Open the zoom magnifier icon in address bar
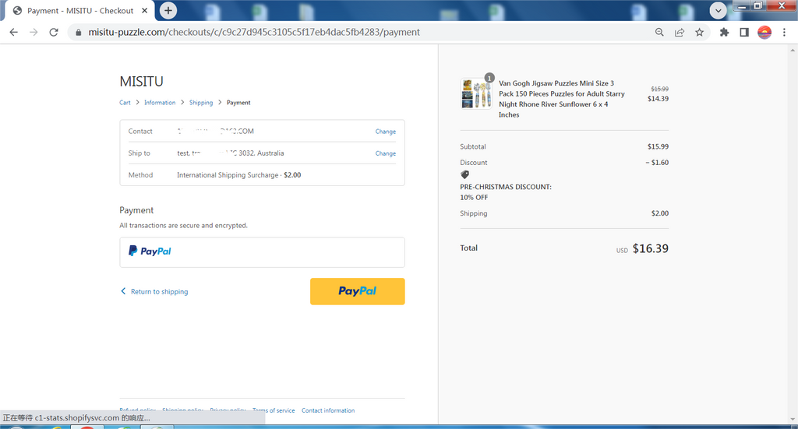Screen dimensions: 798x429 tap(659, 32)
